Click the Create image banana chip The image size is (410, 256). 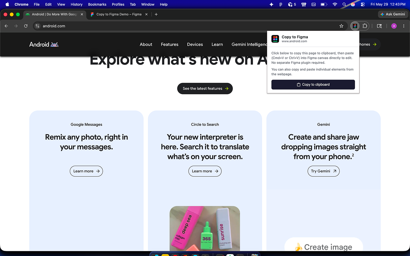pos(324,244)
